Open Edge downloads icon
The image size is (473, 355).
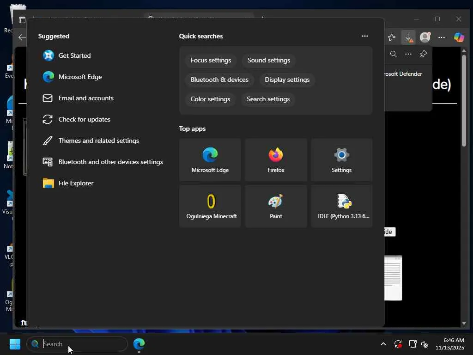pos(408,37)
